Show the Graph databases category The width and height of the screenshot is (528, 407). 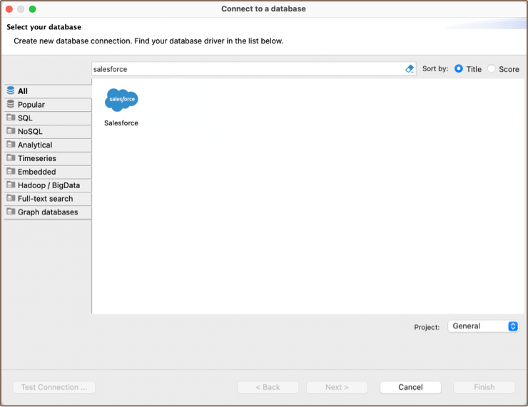pyautogui.click(x=48, y=212)
